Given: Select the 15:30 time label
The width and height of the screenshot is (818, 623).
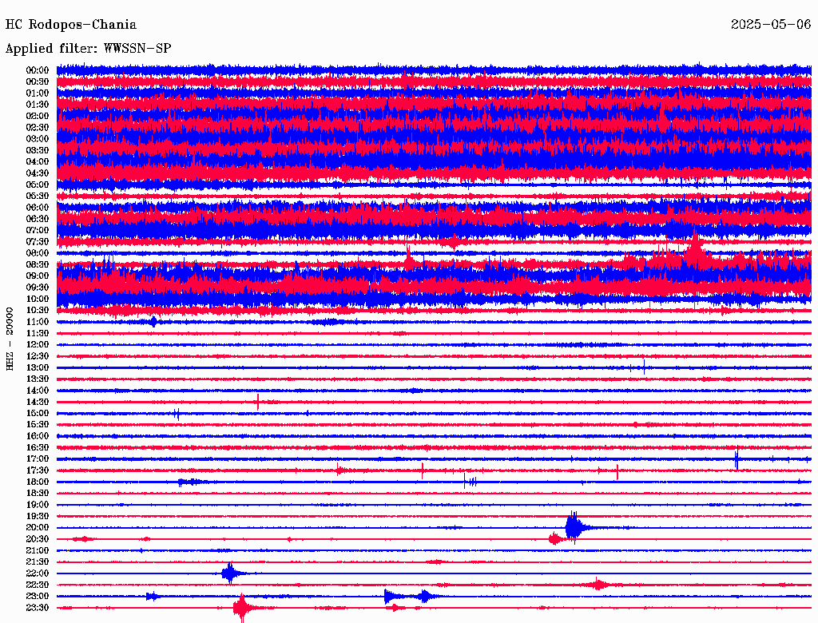Looking at the screenshot, I should point(38,425).
